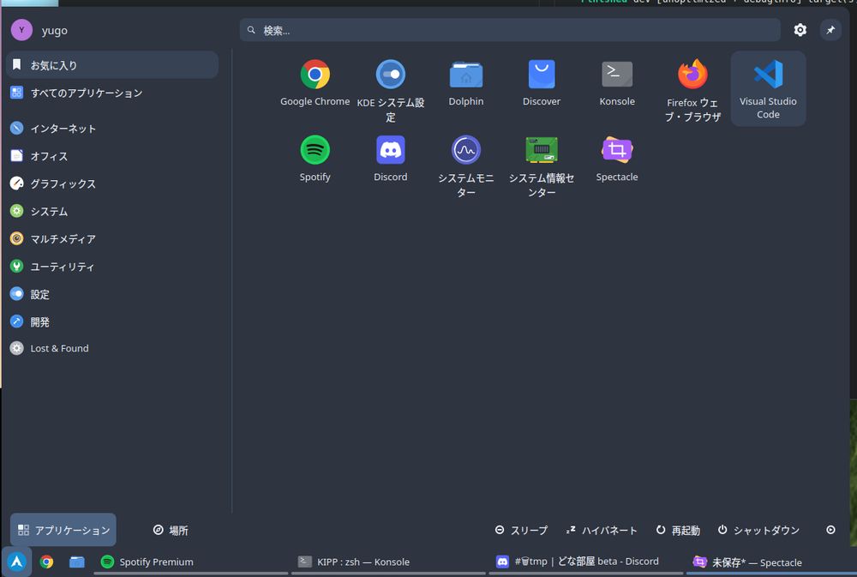Click 再起動 button
Screen dimensions: 857x577
678,530
